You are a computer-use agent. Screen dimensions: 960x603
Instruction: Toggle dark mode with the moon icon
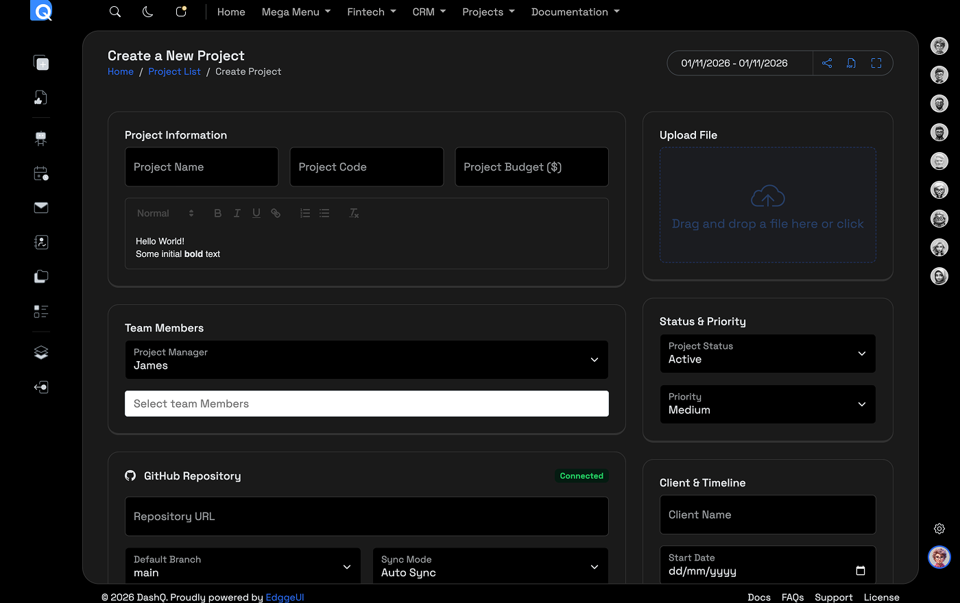pyautogui.click(x=147, y=12)
